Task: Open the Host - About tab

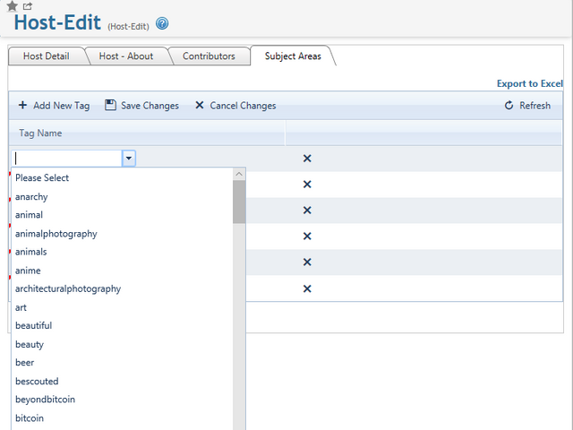Action: (126, 56)
